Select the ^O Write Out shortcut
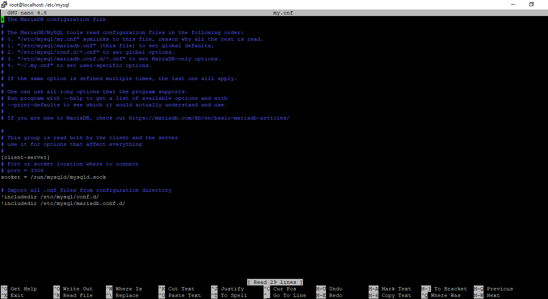The height and width of the screenshot is (299, 548). point(73,289)
